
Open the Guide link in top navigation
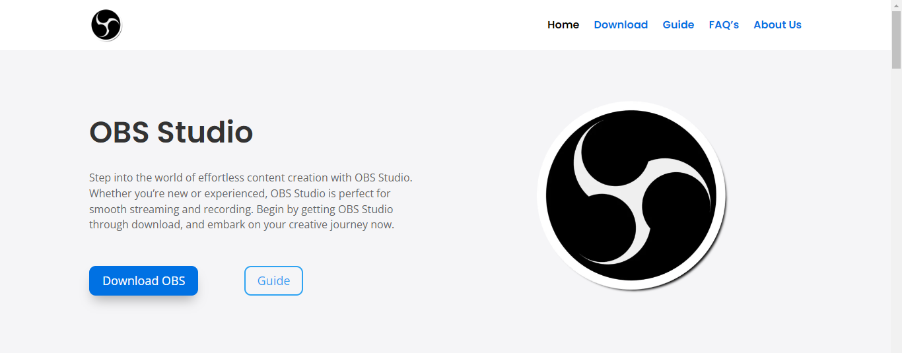[x=678, y=25]
